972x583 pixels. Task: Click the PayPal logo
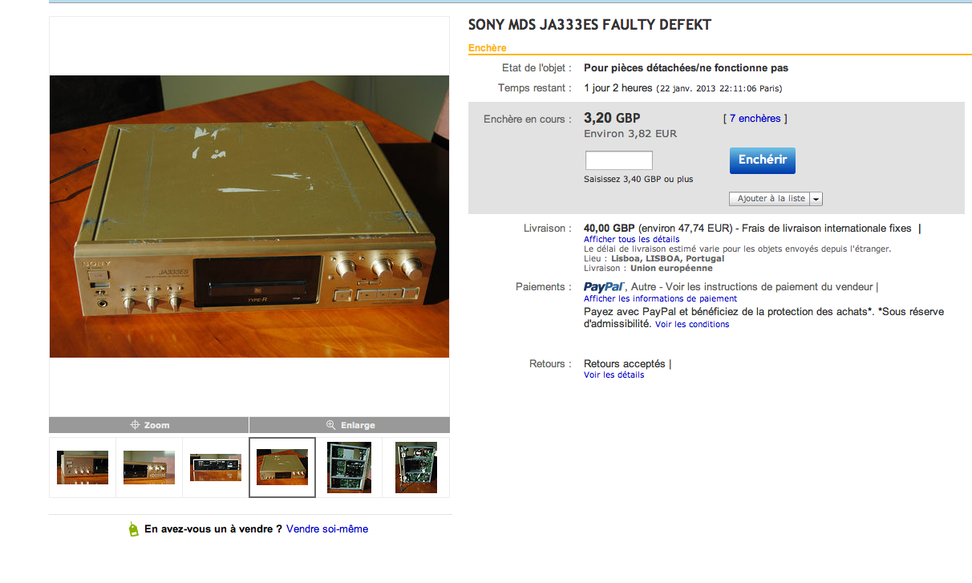pos(605,286)
